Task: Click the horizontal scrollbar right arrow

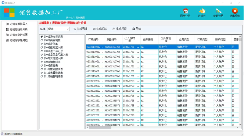Action: [x=237, y=127]
